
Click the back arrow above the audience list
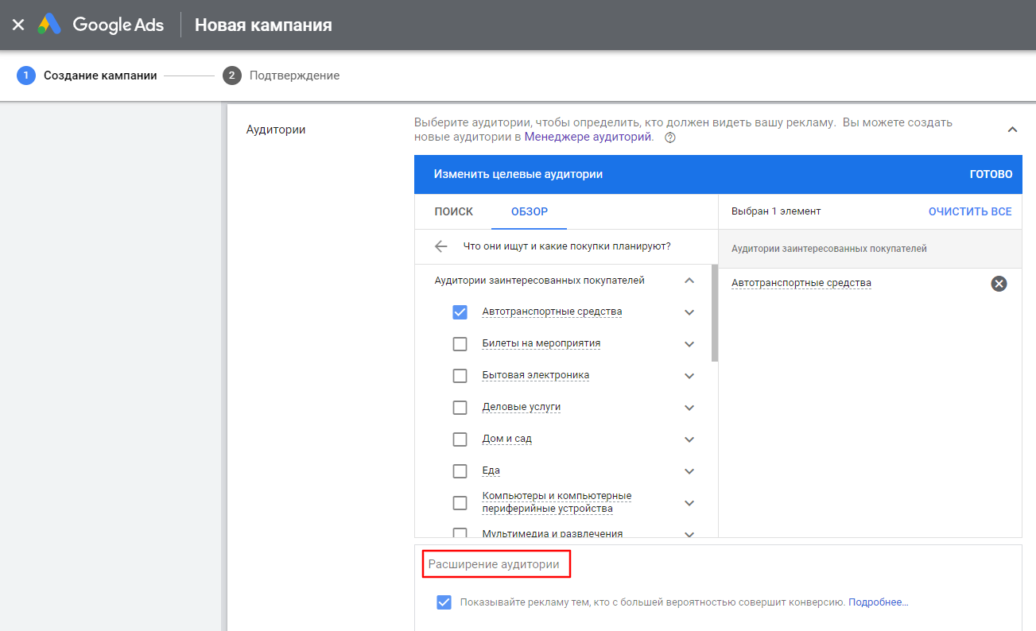[x=440, y=246]
